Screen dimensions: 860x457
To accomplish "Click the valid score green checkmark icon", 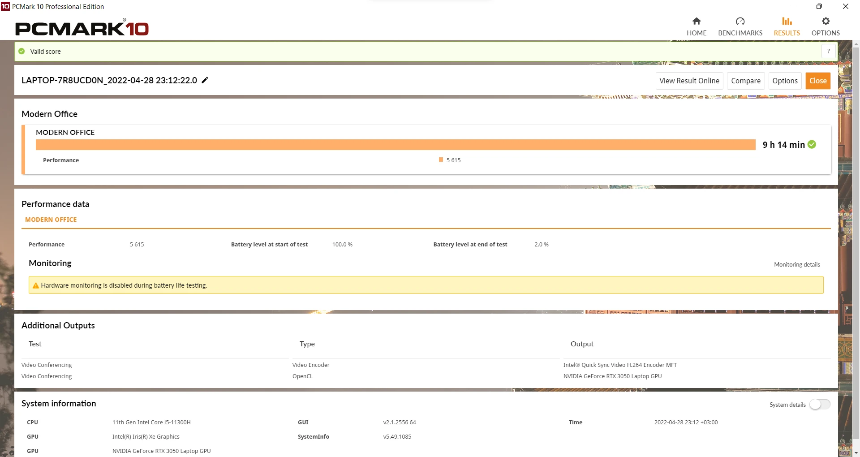I will [21, 52].
